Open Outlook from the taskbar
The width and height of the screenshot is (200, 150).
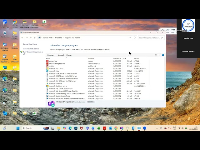[110, 128]
